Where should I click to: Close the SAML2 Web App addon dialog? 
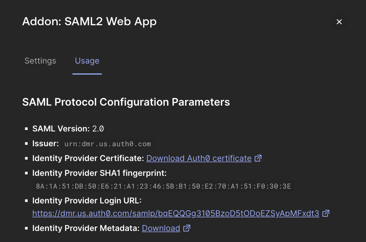[339, 21]
